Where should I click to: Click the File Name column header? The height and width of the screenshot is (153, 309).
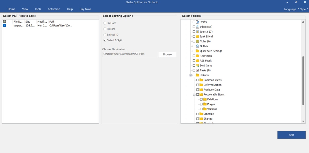point(18,22)
